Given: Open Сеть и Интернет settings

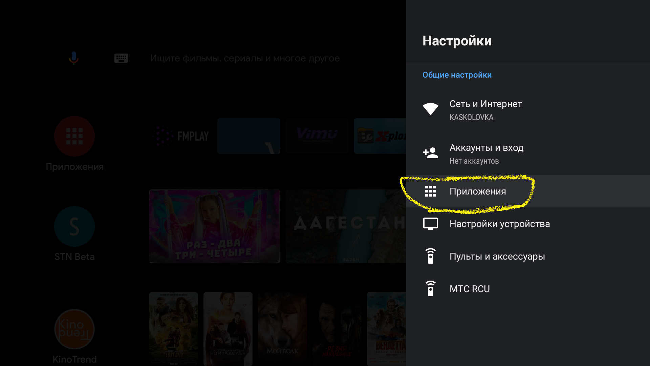Looking at the screenshot, I should point(485,104).
